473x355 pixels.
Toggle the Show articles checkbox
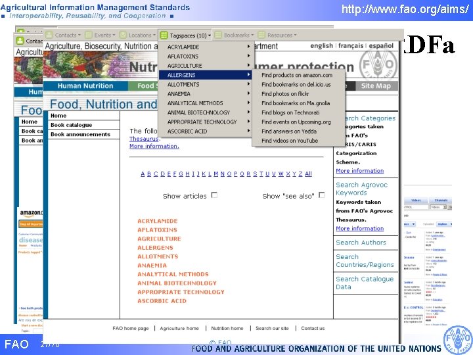pyautogui.click(x=214, y=195)
